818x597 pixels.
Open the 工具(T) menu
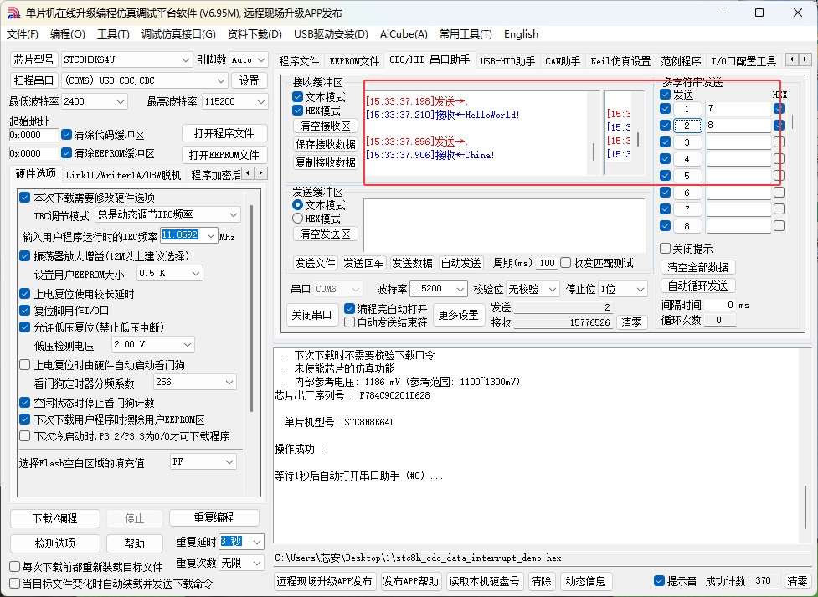[113, 34]
